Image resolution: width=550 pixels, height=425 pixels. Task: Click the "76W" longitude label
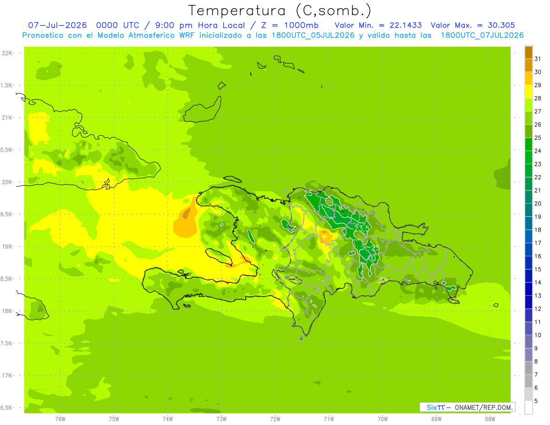point(60,419)
